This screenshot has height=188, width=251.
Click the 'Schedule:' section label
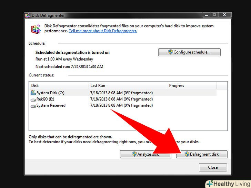(37, 43)
